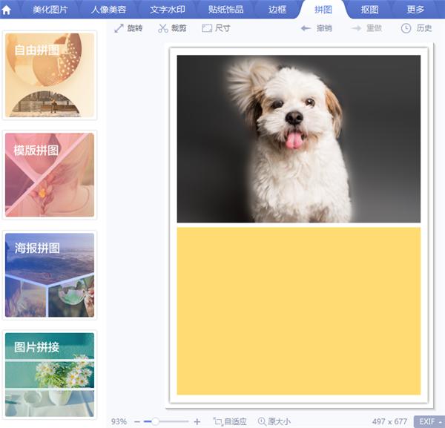Select the dog photo on canvas
Screen dimensions: 445x428
pos(299,139)
